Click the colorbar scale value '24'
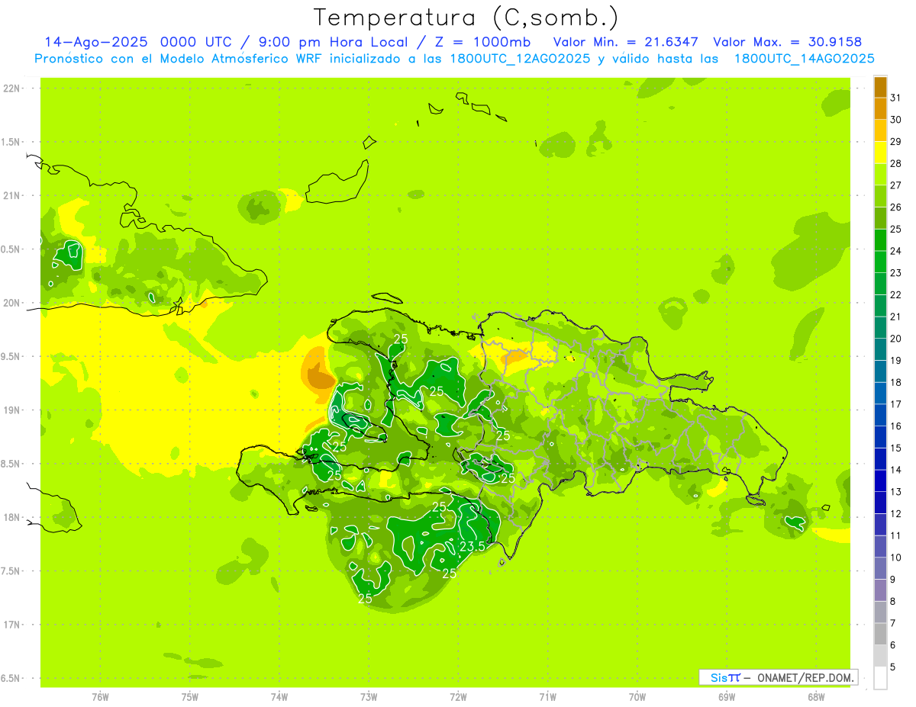This screenshot has width=916, height=707. point(896,251)
